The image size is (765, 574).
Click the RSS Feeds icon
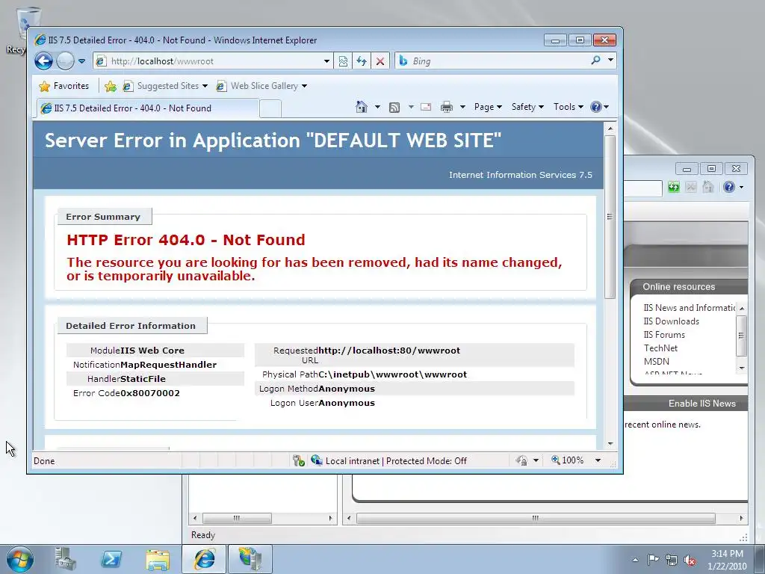(394, 107)
